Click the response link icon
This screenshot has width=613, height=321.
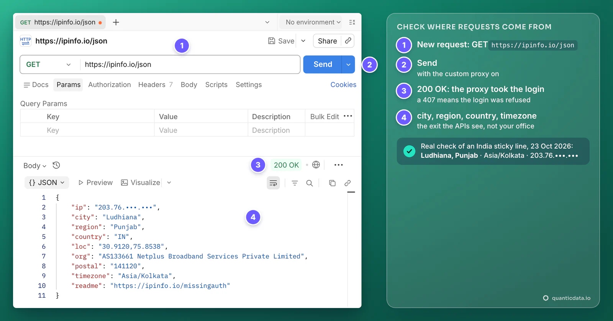tap(347, 183)
